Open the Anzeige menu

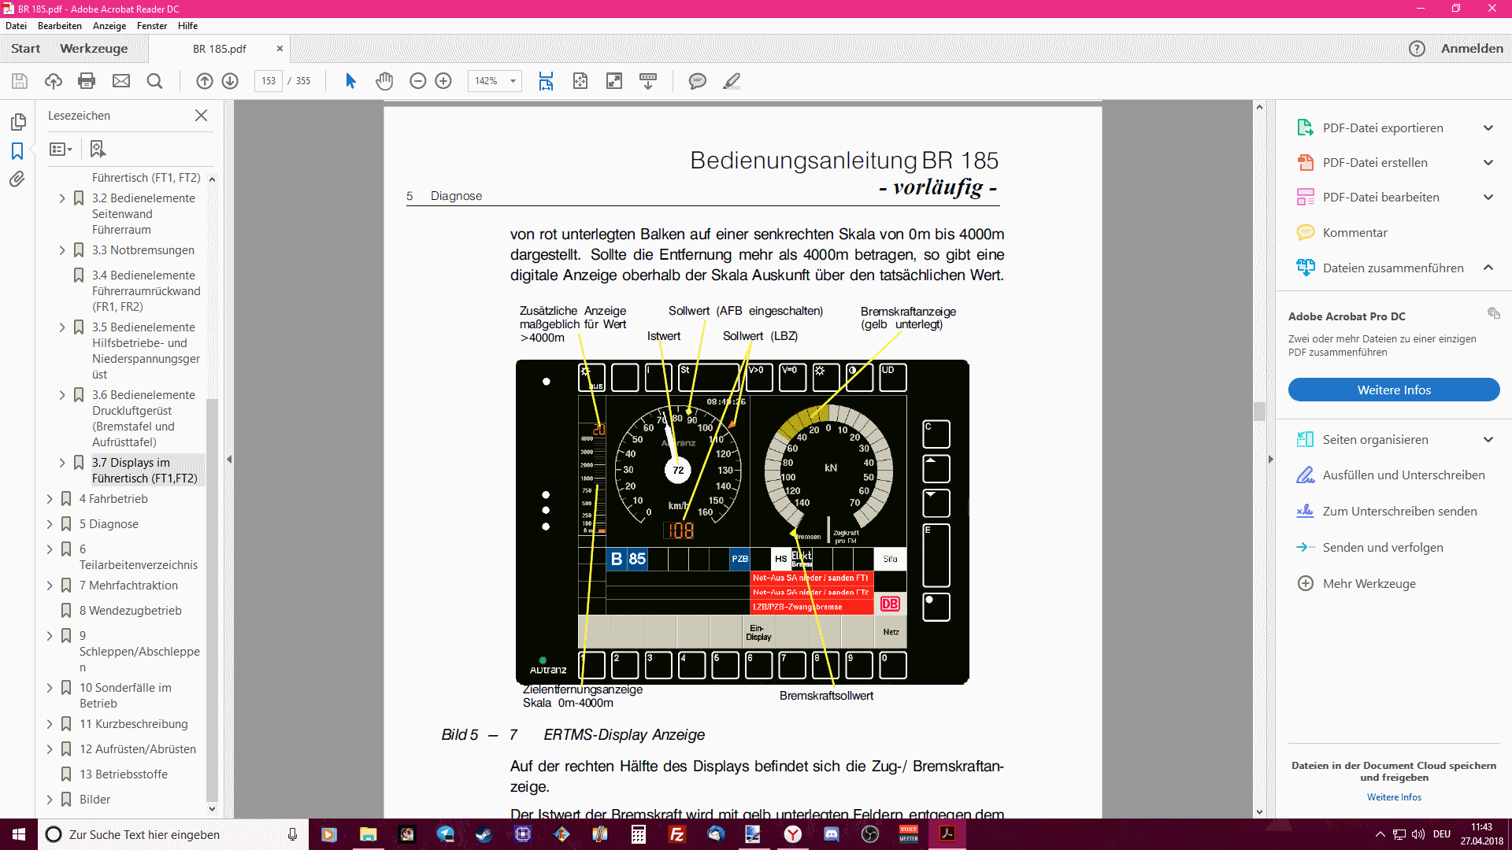point(109,26)
